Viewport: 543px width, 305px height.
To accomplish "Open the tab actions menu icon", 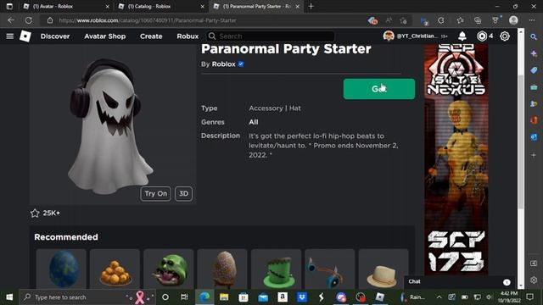I will (9, 6).
